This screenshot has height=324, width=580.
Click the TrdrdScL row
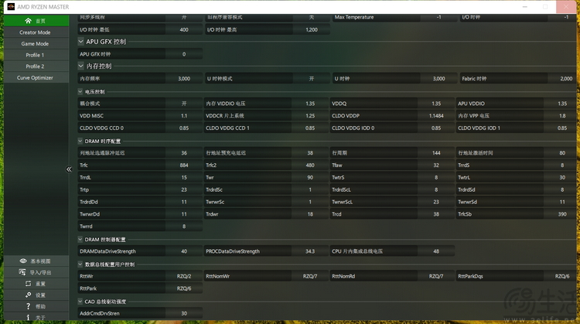(x=392, y=189)
